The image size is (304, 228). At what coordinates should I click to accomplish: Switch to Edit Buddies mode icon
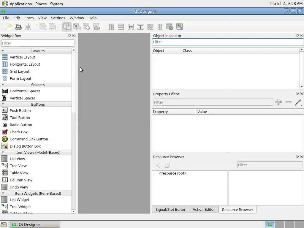pyautogui.click(x=86, y=27)
